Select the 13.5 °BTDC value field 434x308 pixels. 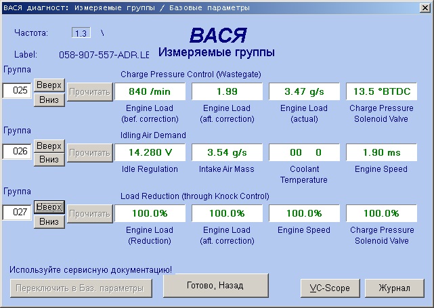point(381,91)
